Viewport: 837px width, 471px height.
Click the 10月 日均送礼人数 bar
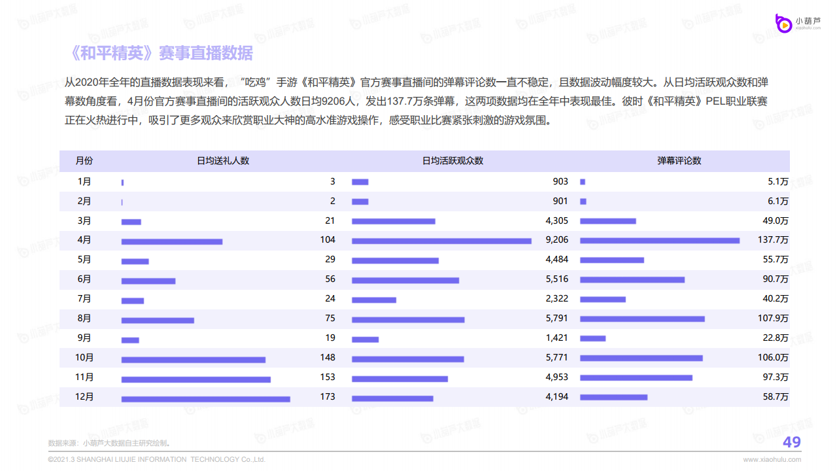click(193, 359)
